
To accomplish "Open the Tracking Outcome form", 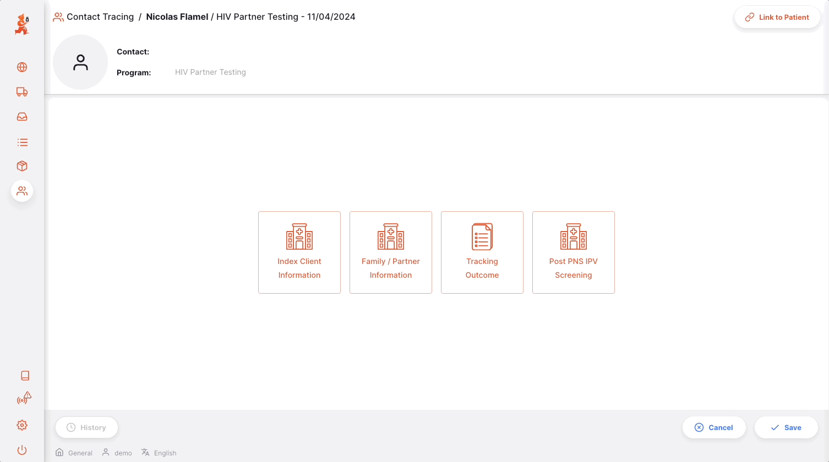I will [x=482, y=252].
